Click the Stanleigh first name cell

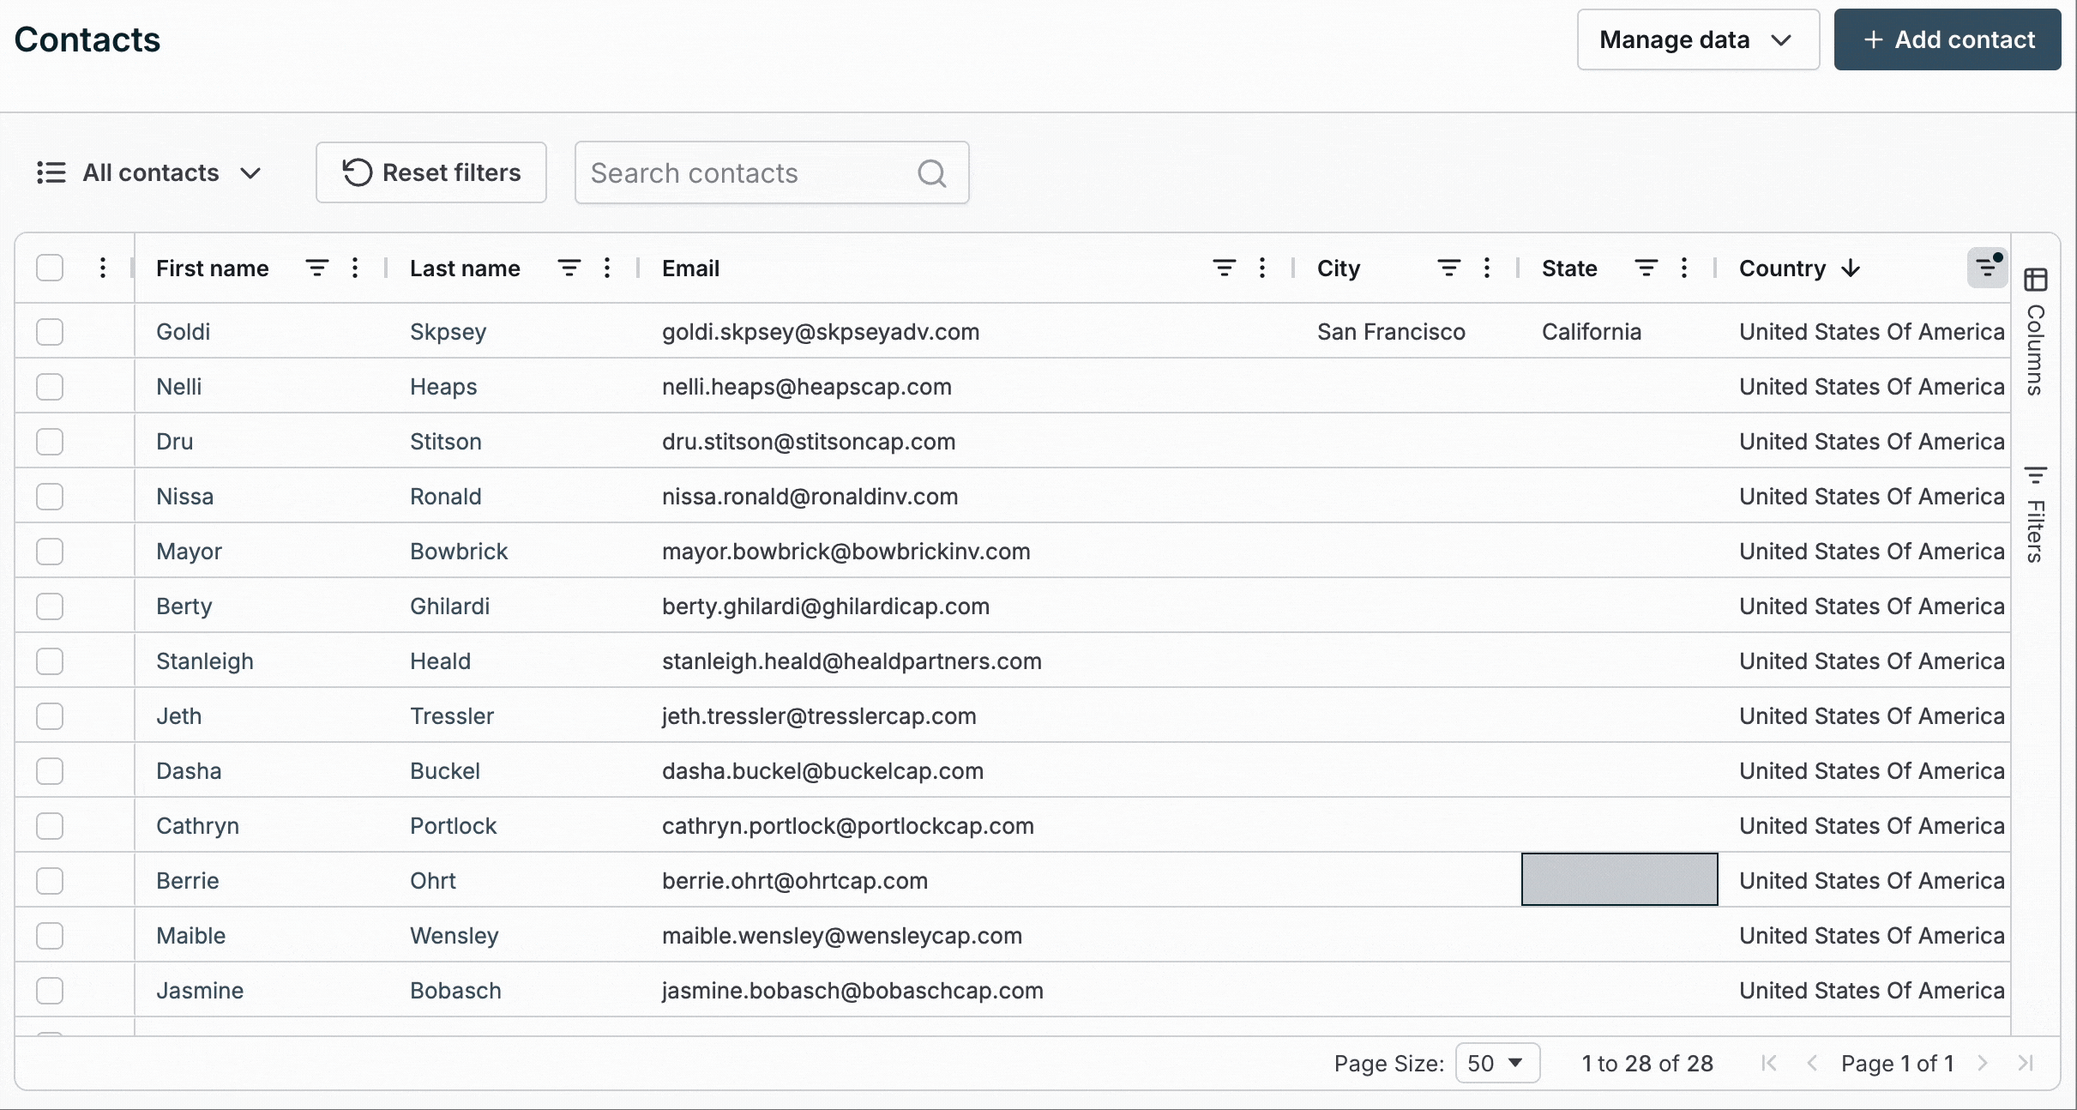(205, 661)
